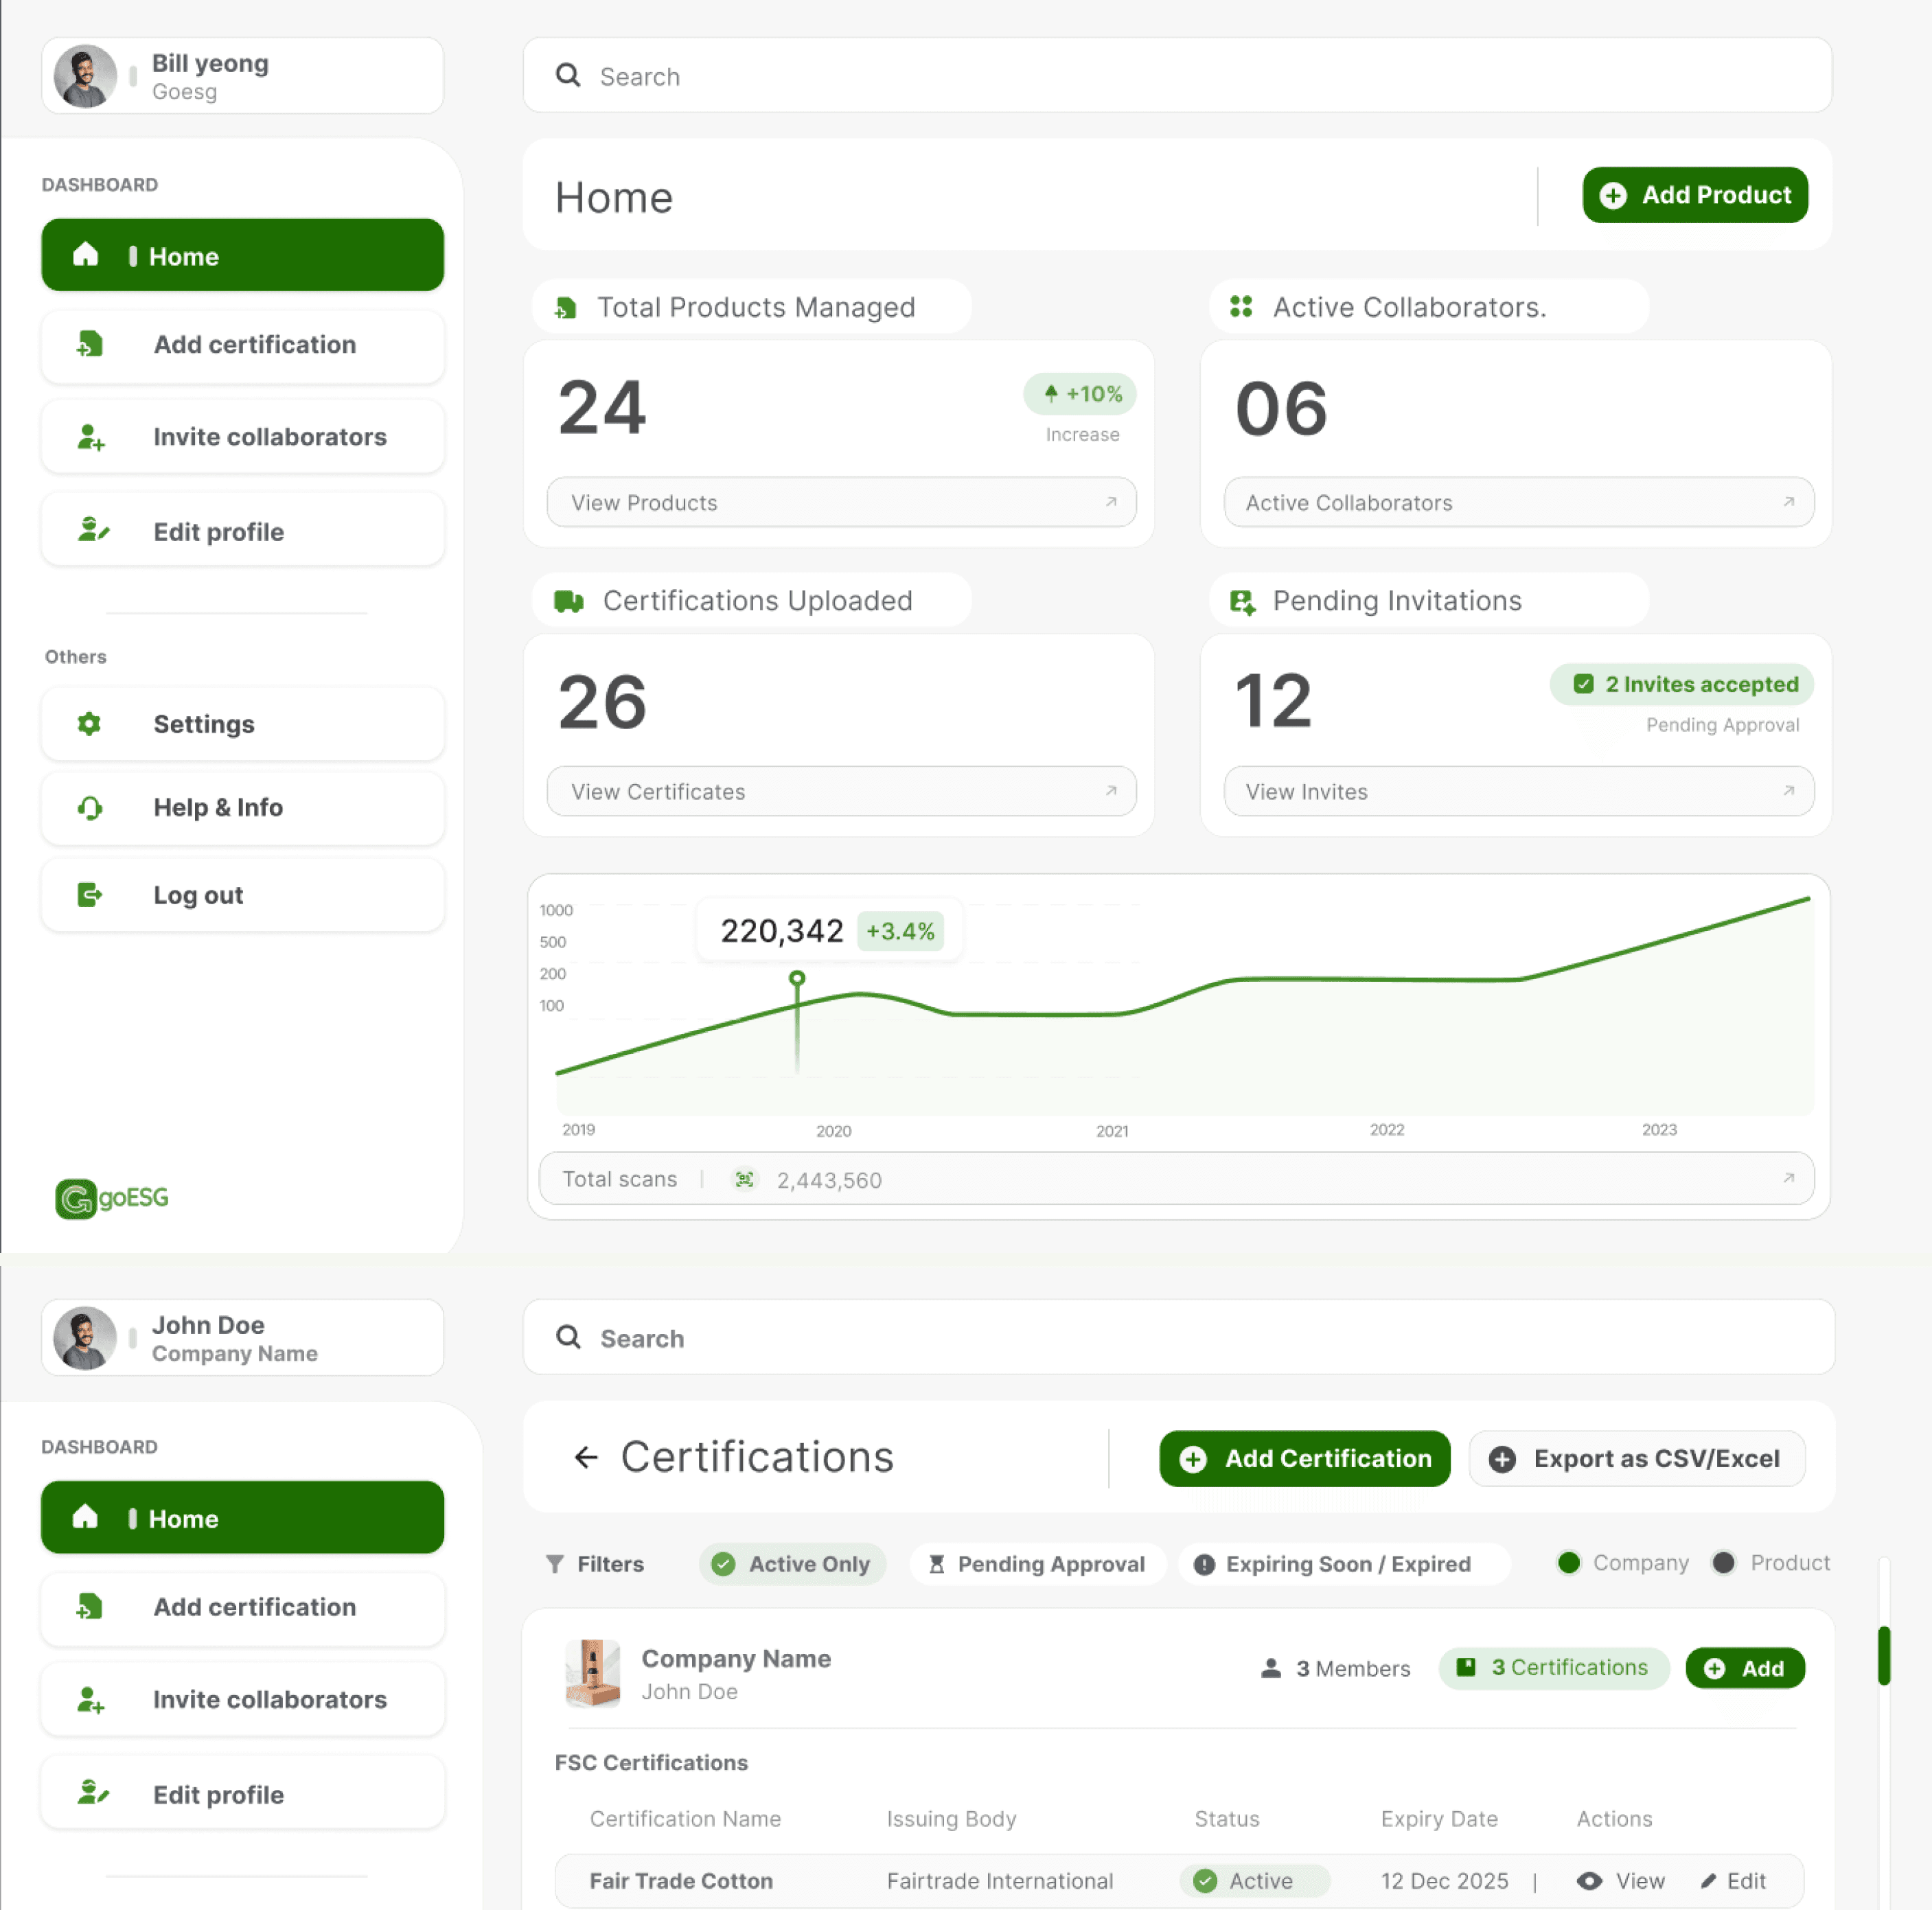Click Export as CSV/Excel button

pyautogui.click(x=1637, y=1459)
